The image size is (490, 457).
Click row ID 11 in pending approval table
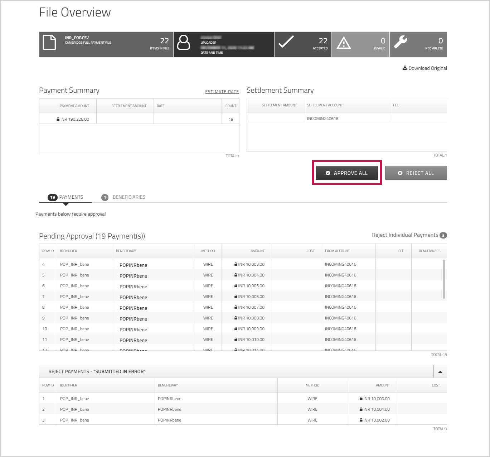point(45,340)
